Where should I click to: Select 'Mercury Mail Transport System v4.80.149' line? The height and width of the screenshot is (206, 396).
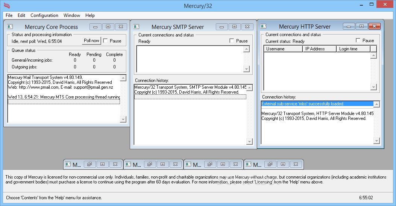[x=64, y=77]
